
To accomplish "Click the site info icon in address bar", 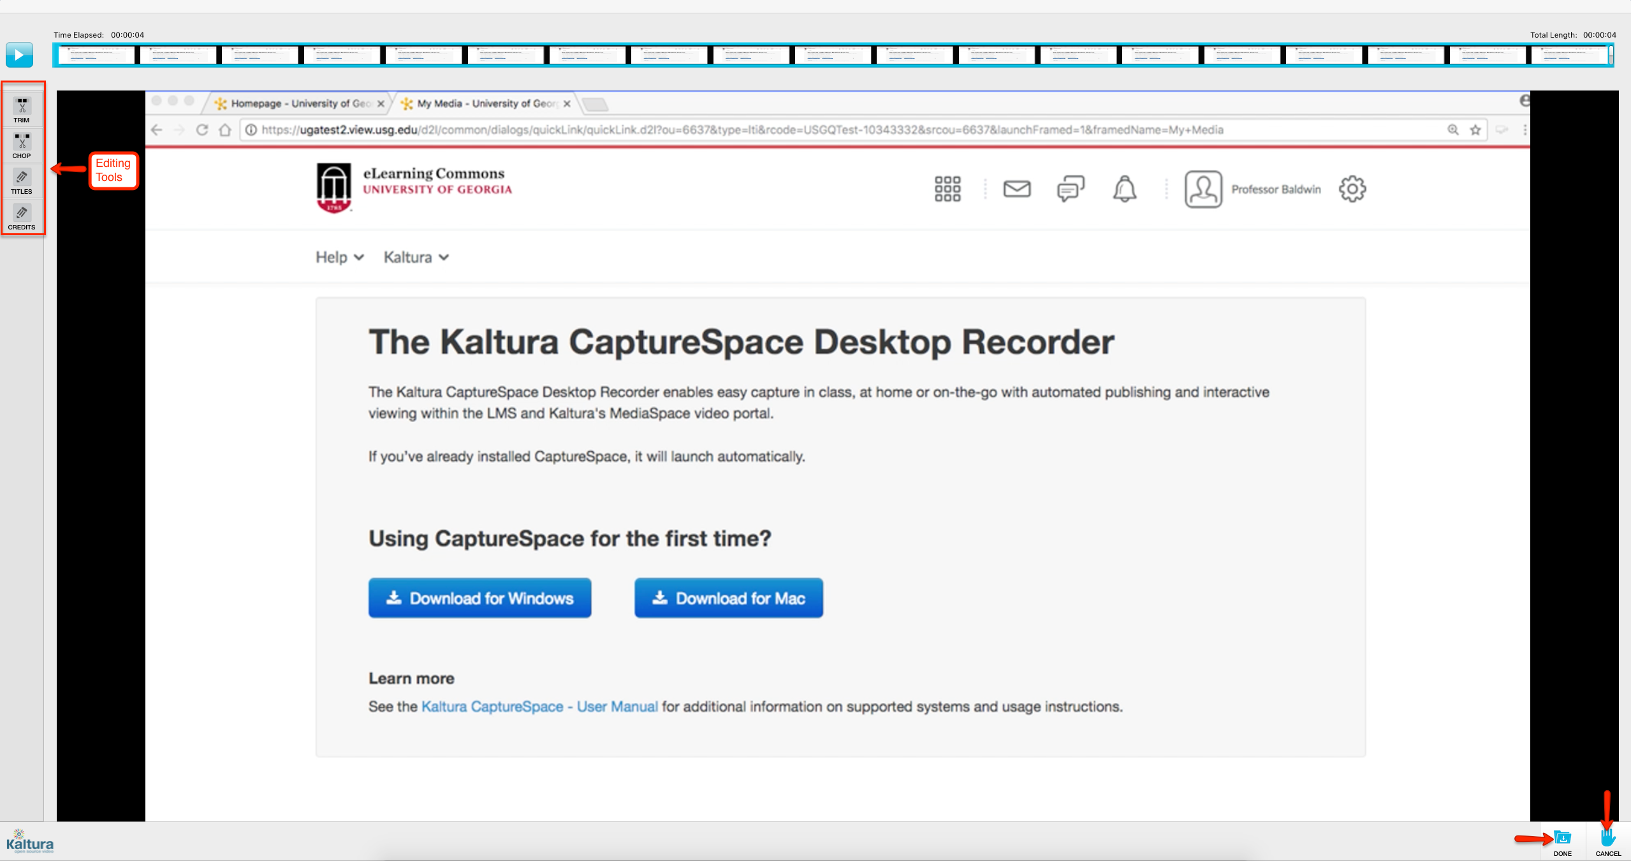I will pos(251,130).
